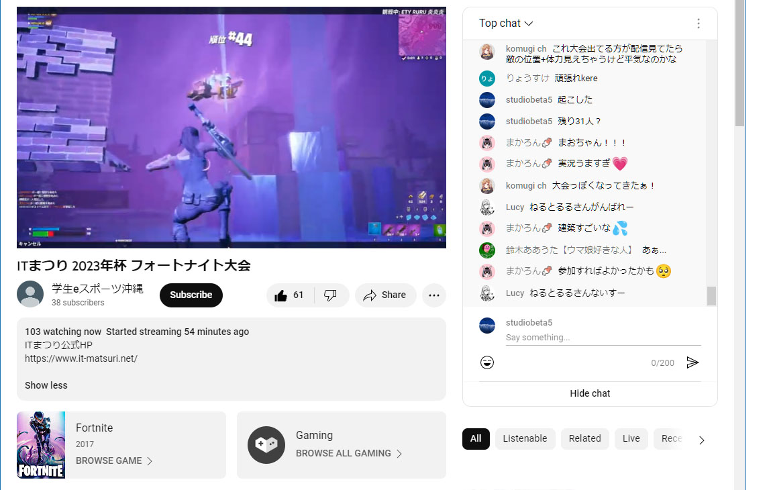Click りょうすけ username in chat

(527, 79)
